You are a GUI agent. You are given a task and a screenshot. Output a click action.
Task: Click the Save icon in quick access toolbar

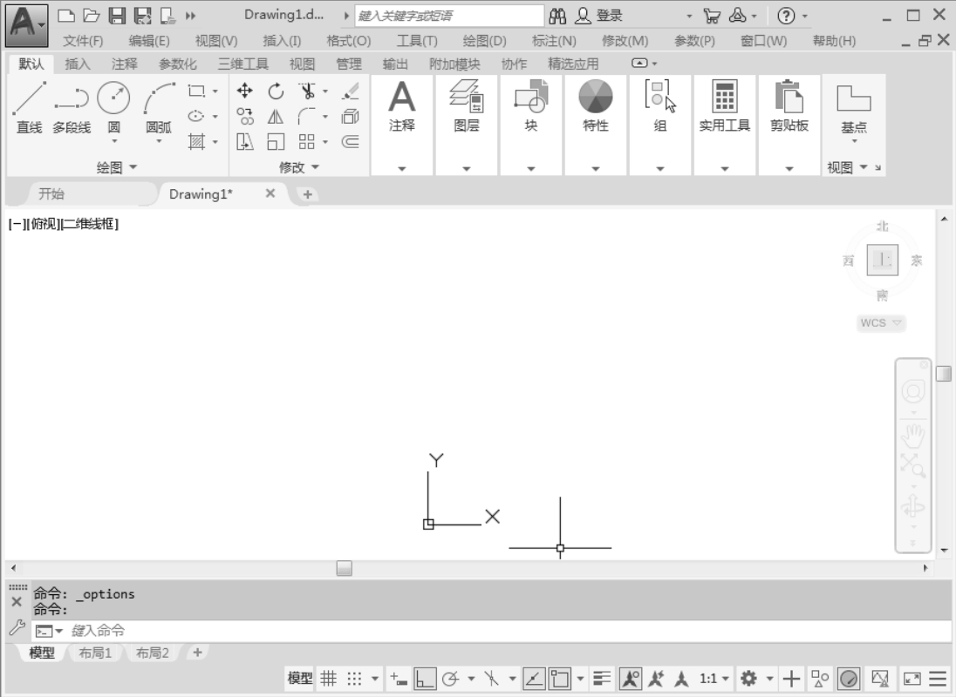pos(117,15)
